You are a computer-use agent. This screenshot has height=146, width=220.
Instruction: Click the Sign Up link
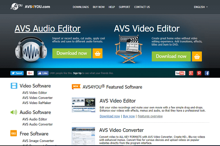coord(77,73)
